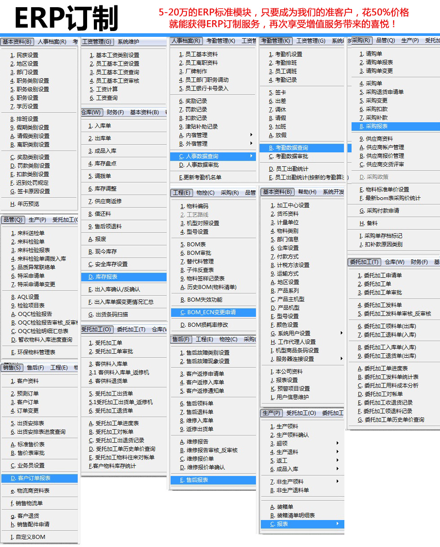This screenshot has width=440, height=547.
Task: Choose 考勤数据查询 from the attendance menu
Action: tap(291, 148)
